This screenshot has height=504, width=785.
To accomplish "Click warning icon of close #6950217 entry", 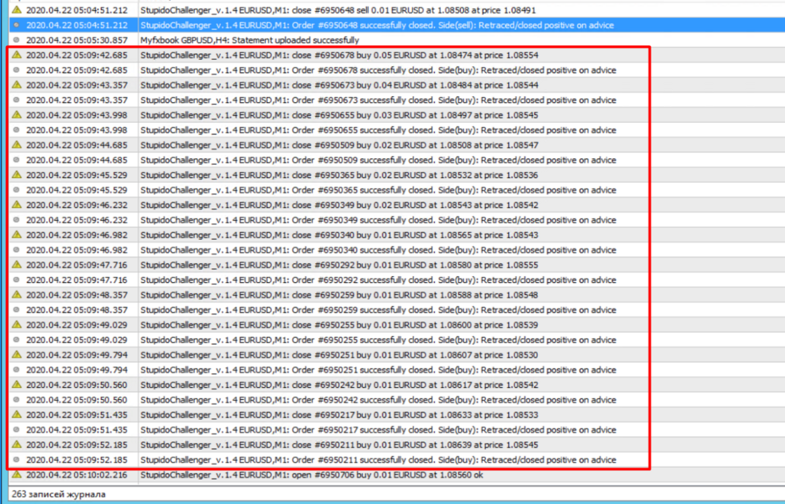I will pos(17,415).
